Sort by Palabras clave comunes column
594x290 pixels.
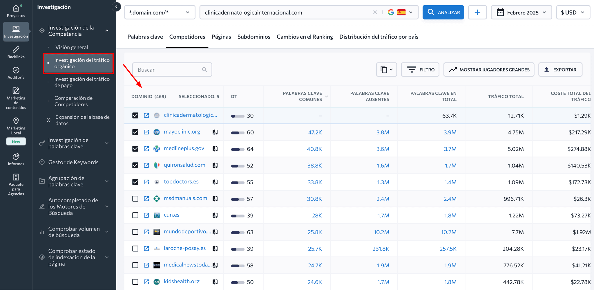[x=302, y=96]
